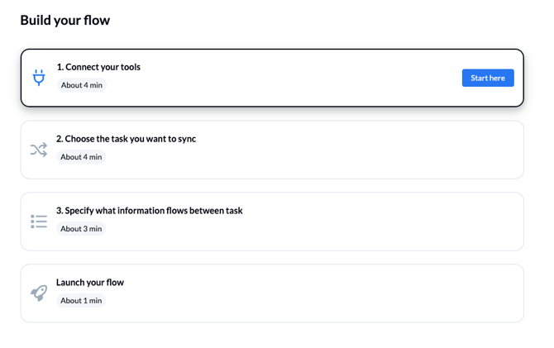Click the word 'sync' in step 2 title
The image size is (554, 348).
[187, 139]
